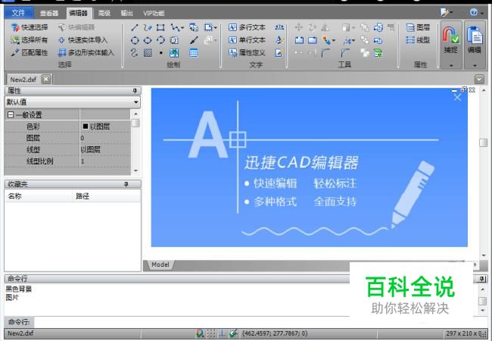The width and height of the screenshot is (492, 341).
Task: Click the insert image icon
Action: [174, 53]
